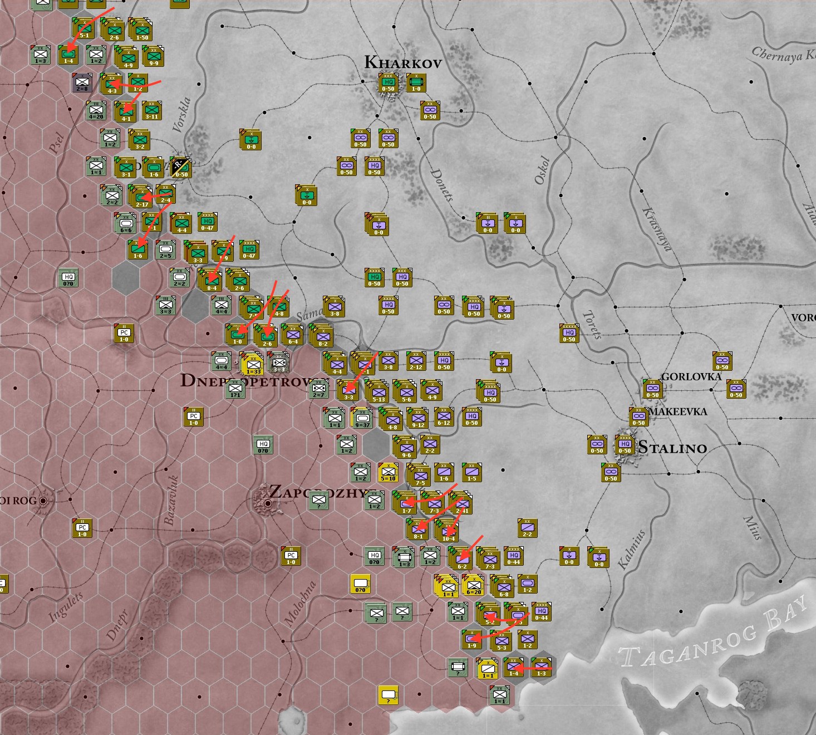The width and height of the screenshot is (816, 735).
Task: Select the black diagonal R 0-50 counter
Action: (181, 166)
